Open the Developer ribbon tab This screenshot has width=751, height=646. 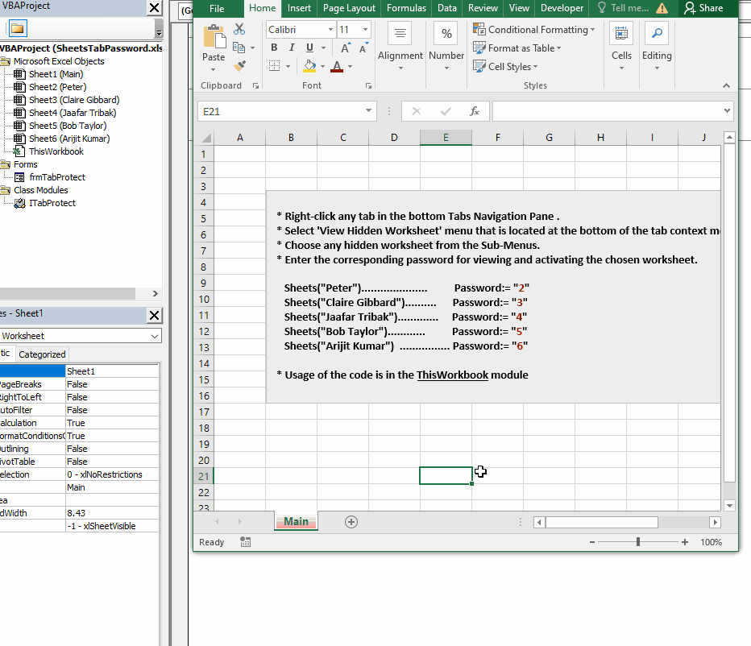pos(562,8)
